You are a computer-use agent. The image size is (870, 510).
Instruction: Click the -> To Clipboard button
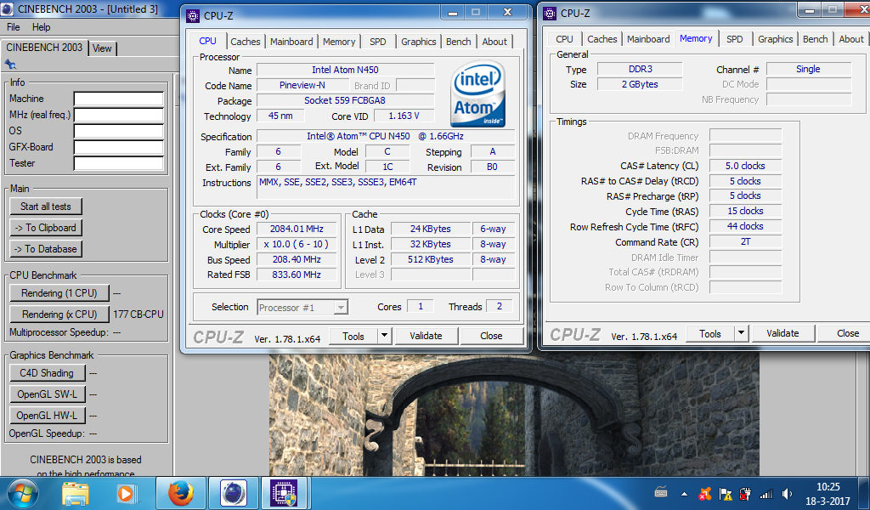point(46,228)
